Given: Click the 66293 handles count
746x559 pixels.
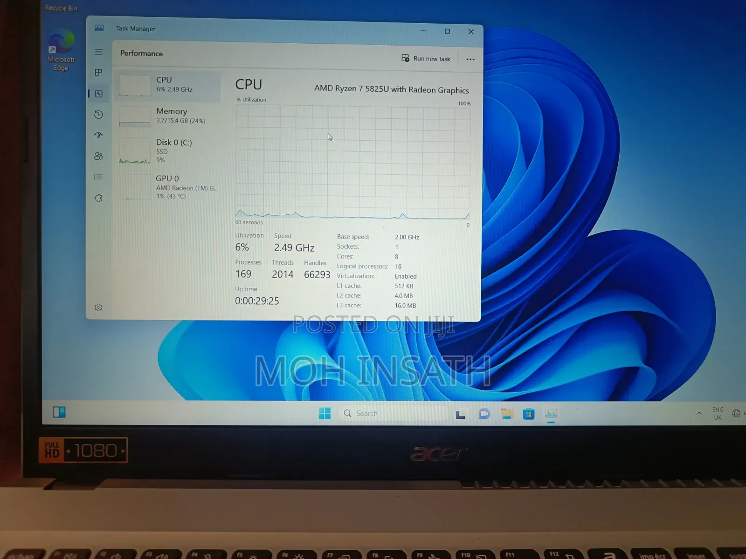Looking at the screenshot, I should pyautogui.click(x=317, y=275).
